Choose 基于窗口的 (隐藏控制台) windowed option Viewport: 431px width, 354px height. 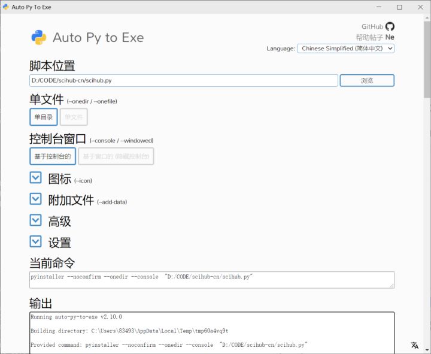click(116, 156)
